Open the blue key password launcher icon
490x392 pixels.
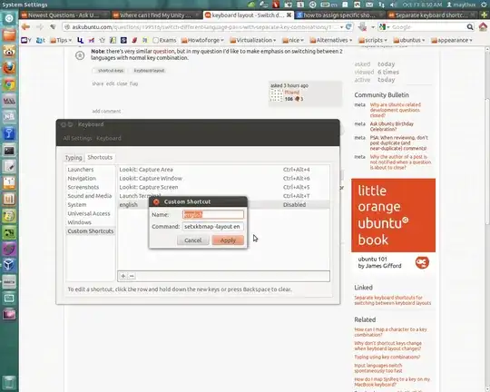pyautogui.click(x=9, y=133)
